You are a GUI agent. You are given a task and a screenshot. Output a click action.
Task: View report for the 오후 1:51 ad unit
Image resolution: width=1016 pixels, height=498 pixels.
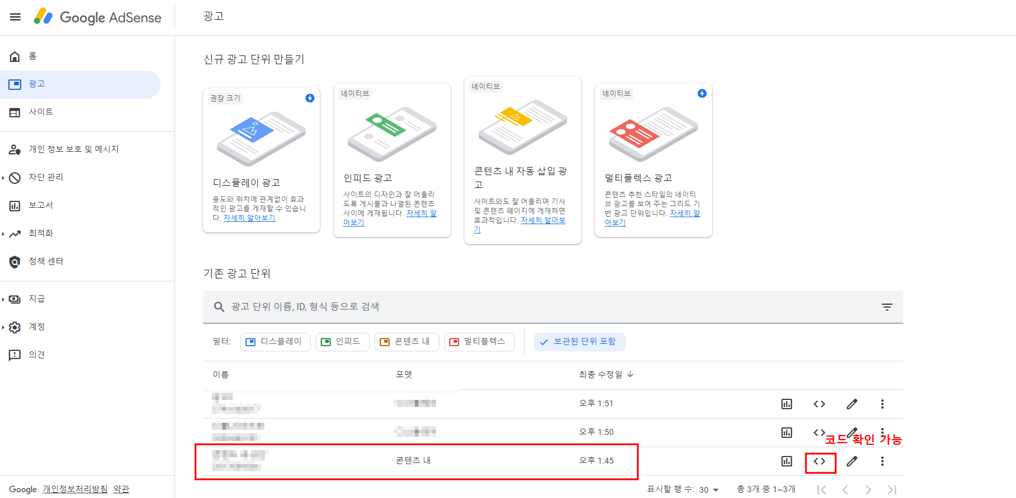(787, 404)
